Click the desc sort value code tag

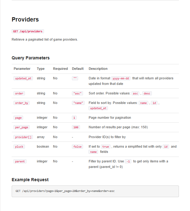pos(147,94)
